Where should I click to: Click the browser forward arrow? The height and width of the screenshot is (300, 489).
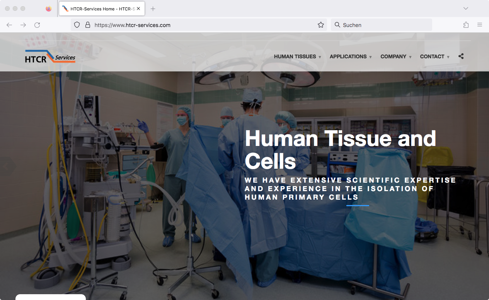[x=23, y=25]
